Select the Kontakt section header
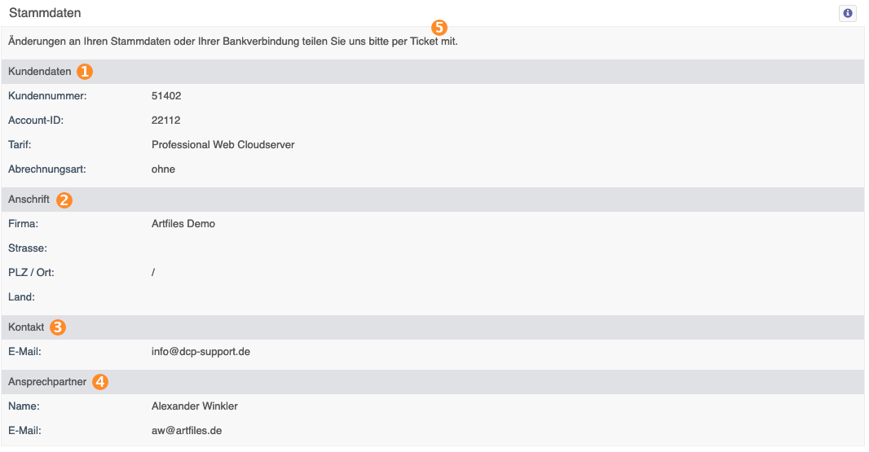The height and width of the screenshot is (452, 869). click(x=432, y=327)
